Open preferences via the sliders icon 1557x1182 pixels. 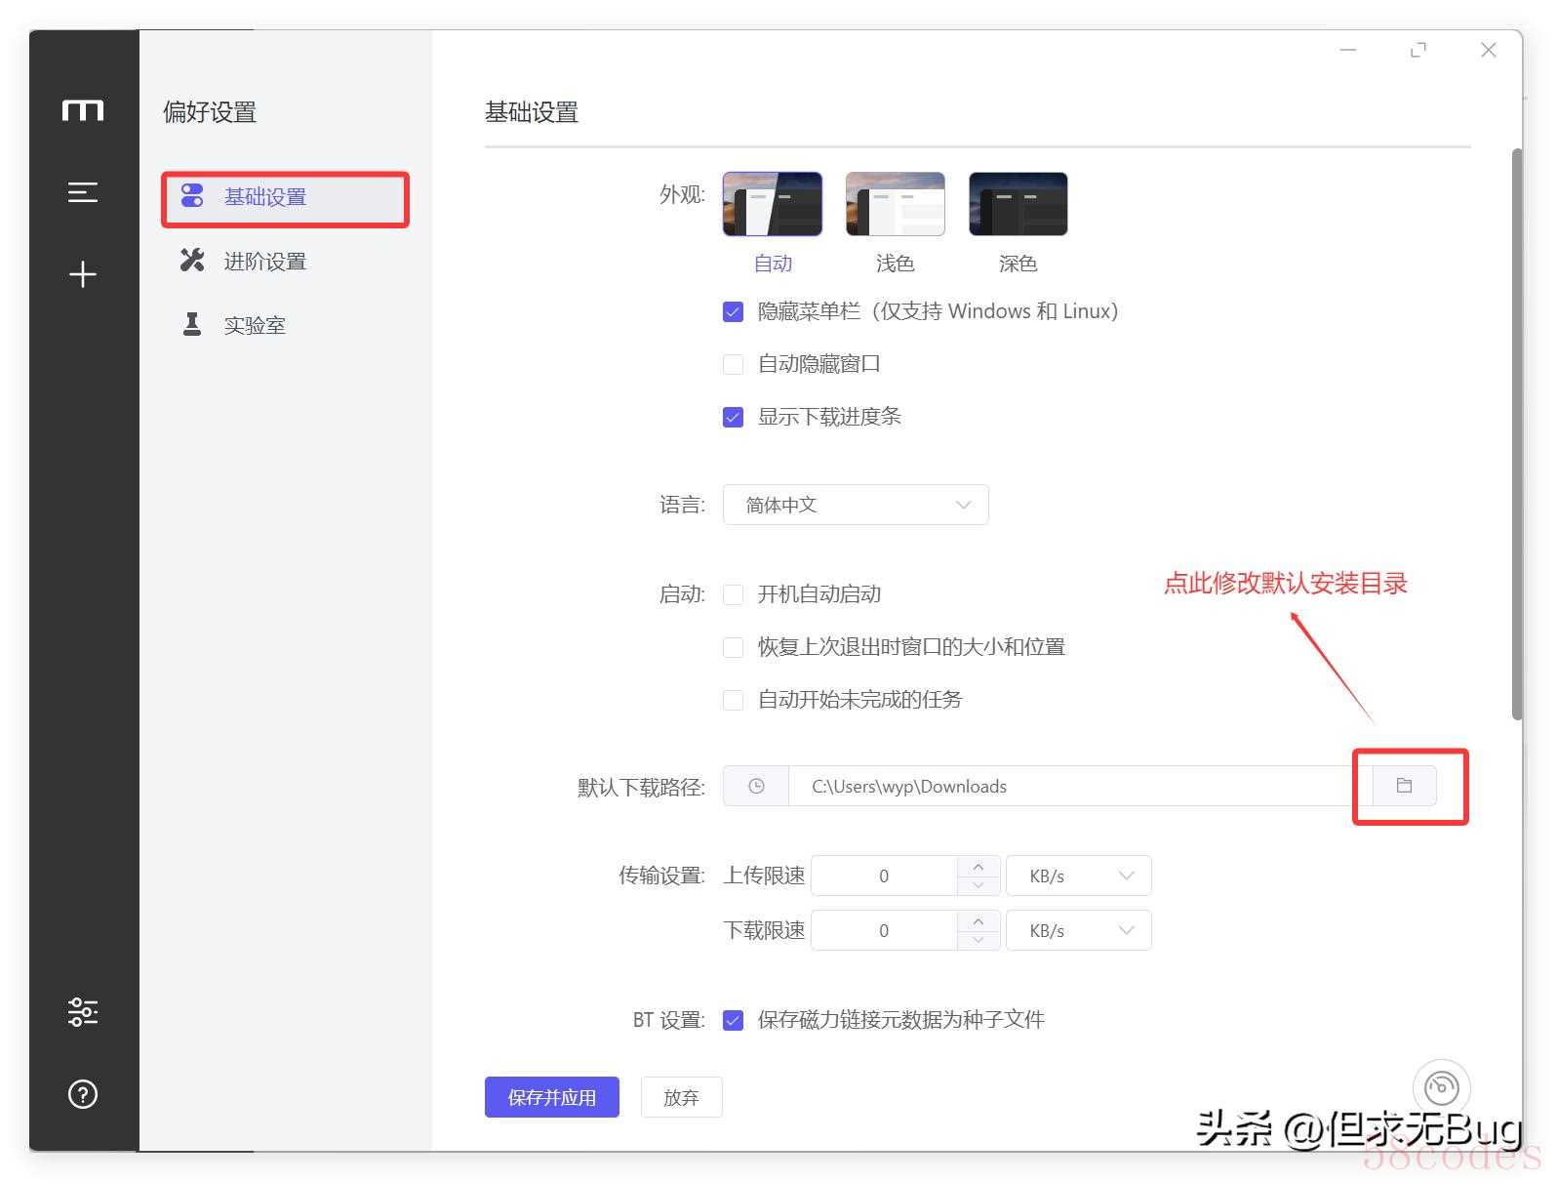click(x=83, y=1012)
